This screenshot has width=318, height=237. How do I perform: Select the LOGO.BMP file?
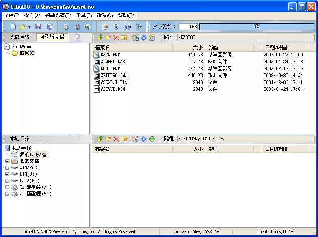point(110,69)
